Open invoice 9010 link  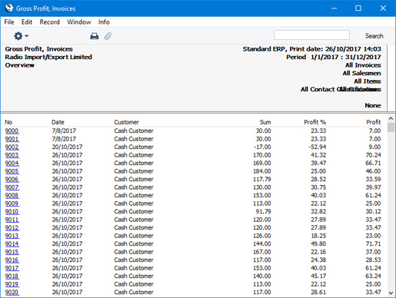(12, 211)
